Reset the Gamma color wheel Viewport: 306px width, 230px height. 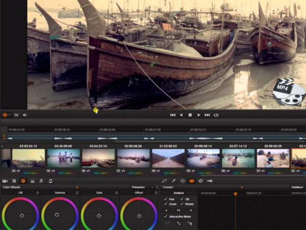[x=77, y=193]
